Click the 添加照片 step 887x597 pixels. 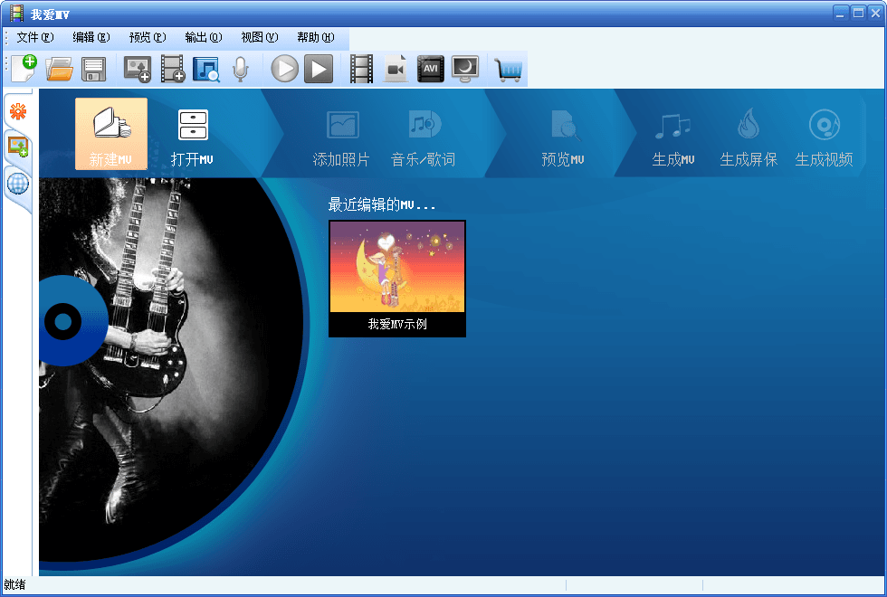(341, 138)
